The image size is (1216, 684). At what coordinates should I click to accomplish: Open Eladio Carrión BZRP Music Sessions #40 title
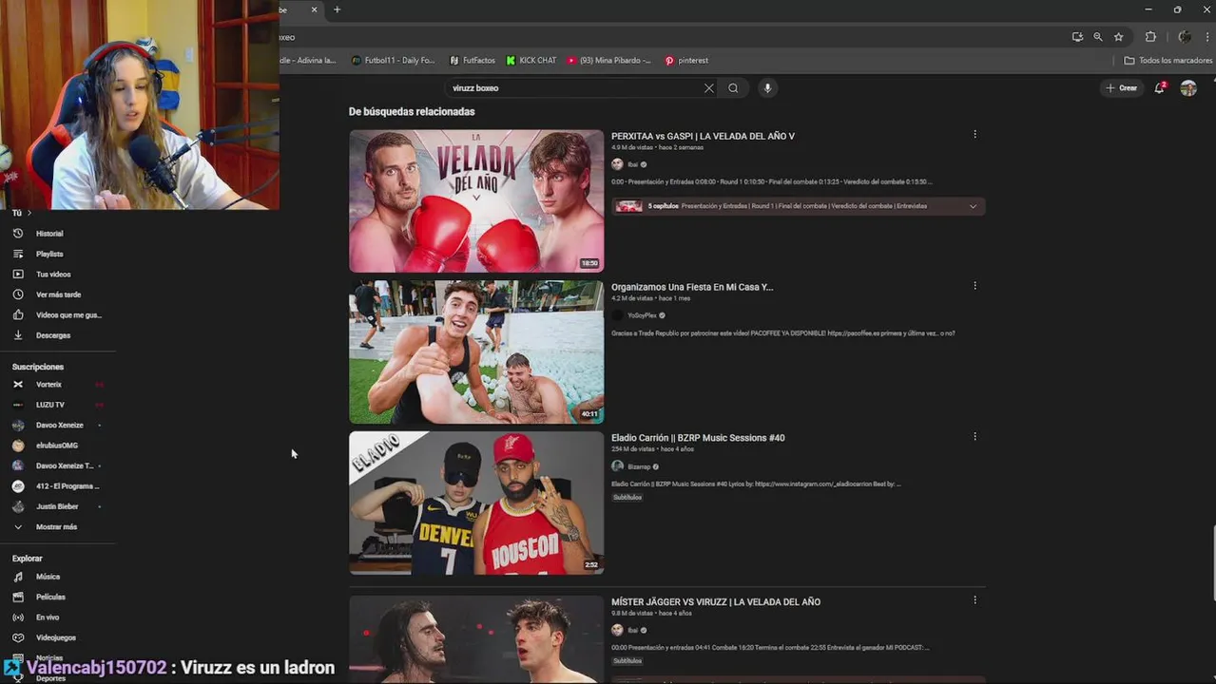(x=698, y=438)
